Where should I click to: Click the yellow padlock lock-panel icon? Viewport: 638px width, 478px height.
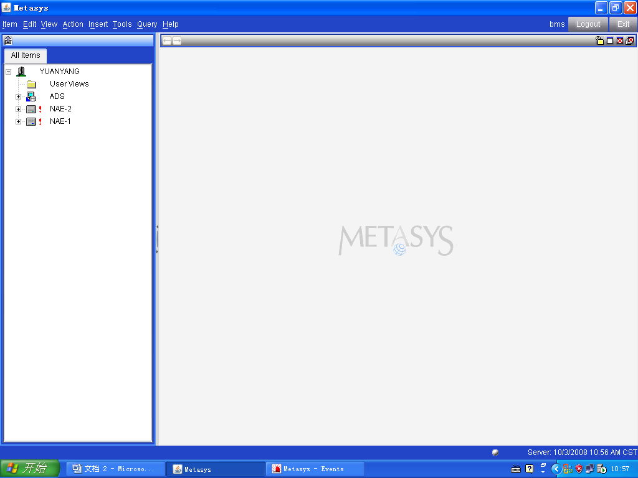coord(599,41)
